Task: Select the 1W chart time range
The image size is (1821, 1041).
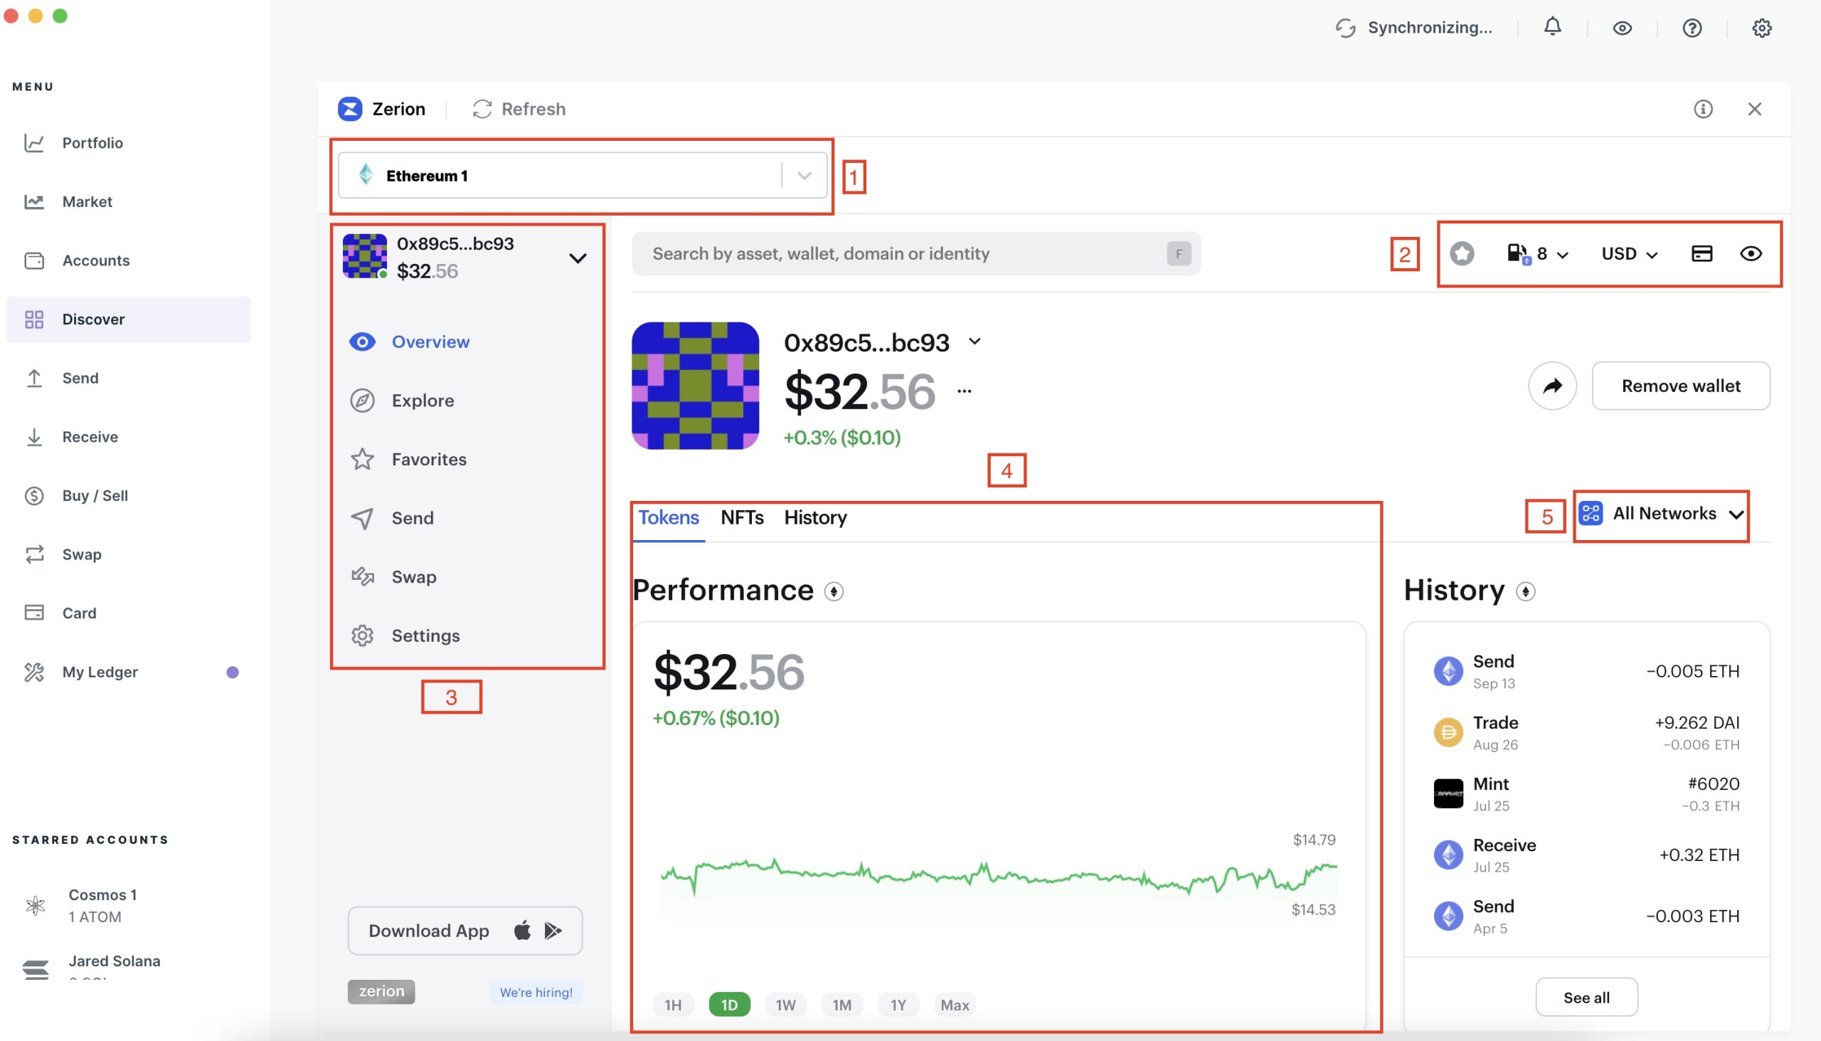Action: click(x=785, y=1005)
